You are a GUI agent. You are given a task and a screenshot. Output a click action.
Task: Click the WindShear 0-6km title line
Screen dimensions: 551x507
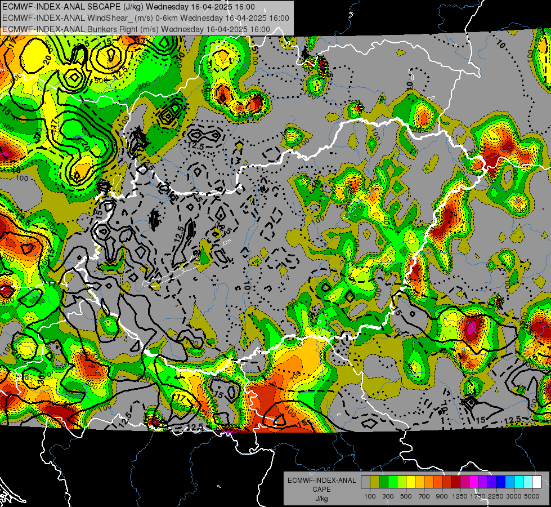pos(146,18)
